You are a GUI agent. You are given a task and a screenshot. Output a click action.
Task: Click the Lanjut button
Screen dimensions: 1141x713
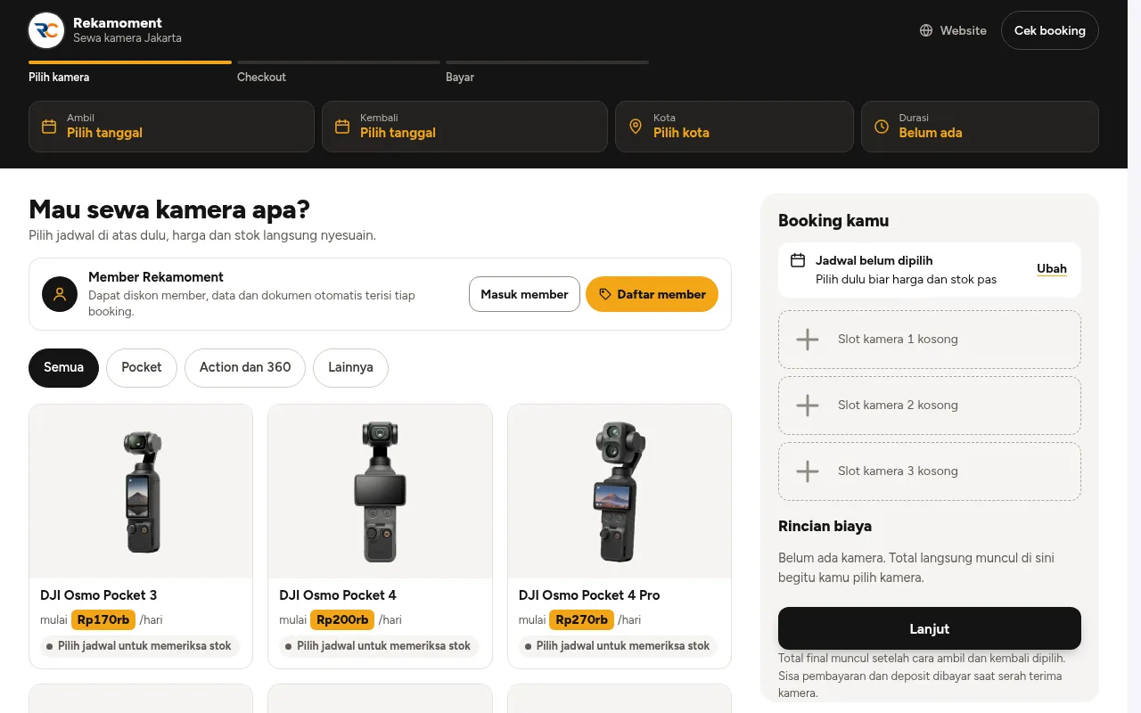pos(930,629)
